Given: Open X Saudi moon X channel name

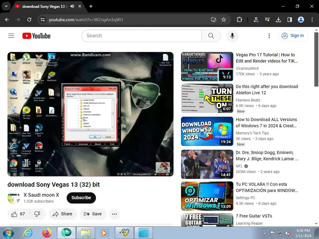Looking at the screenshot, I should pyautogui.click(x=41, y=195).
